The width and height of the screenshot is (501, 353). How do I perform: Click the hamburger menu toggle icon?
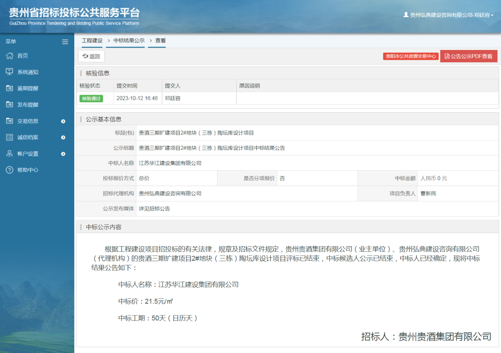[x=65, y=42]
